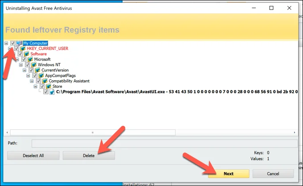Image resolution: width=303 pixels, height=186 pixels.
Task: Uncheck the Store key checkbox
Action: 42,86
